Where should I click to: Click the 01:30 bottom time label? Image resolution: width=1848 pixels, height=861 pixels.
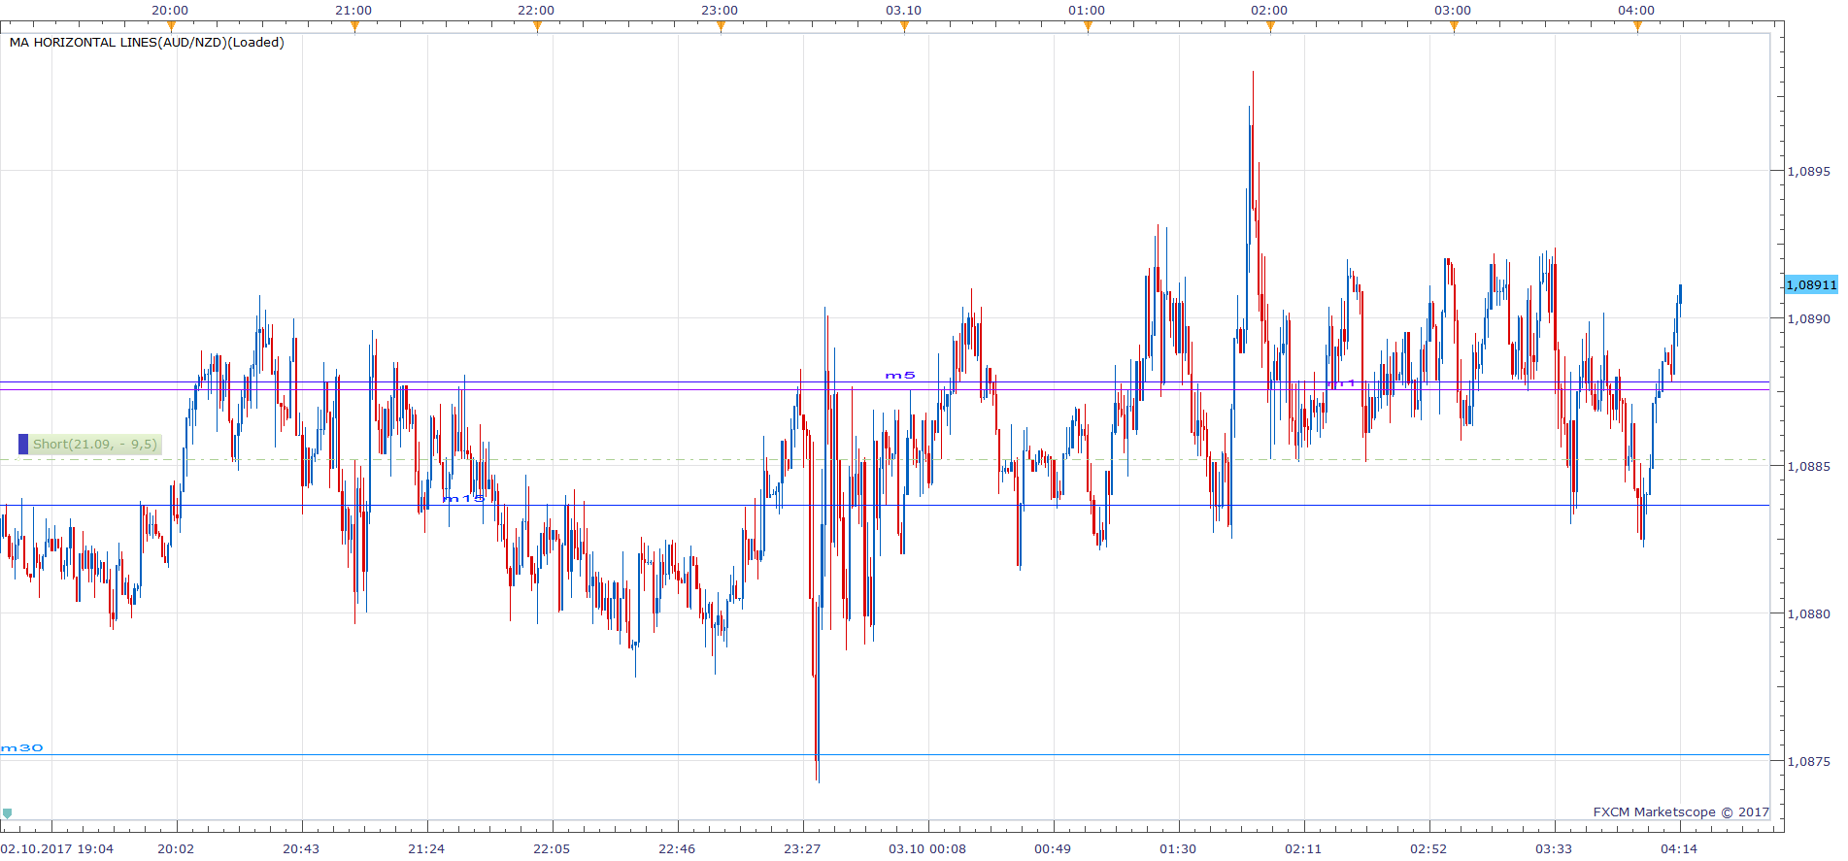(1178, 848)
